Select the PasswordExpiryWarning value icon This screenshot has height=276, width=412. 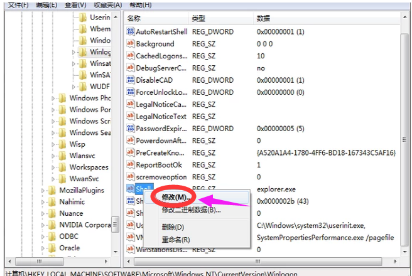point(131,129)
